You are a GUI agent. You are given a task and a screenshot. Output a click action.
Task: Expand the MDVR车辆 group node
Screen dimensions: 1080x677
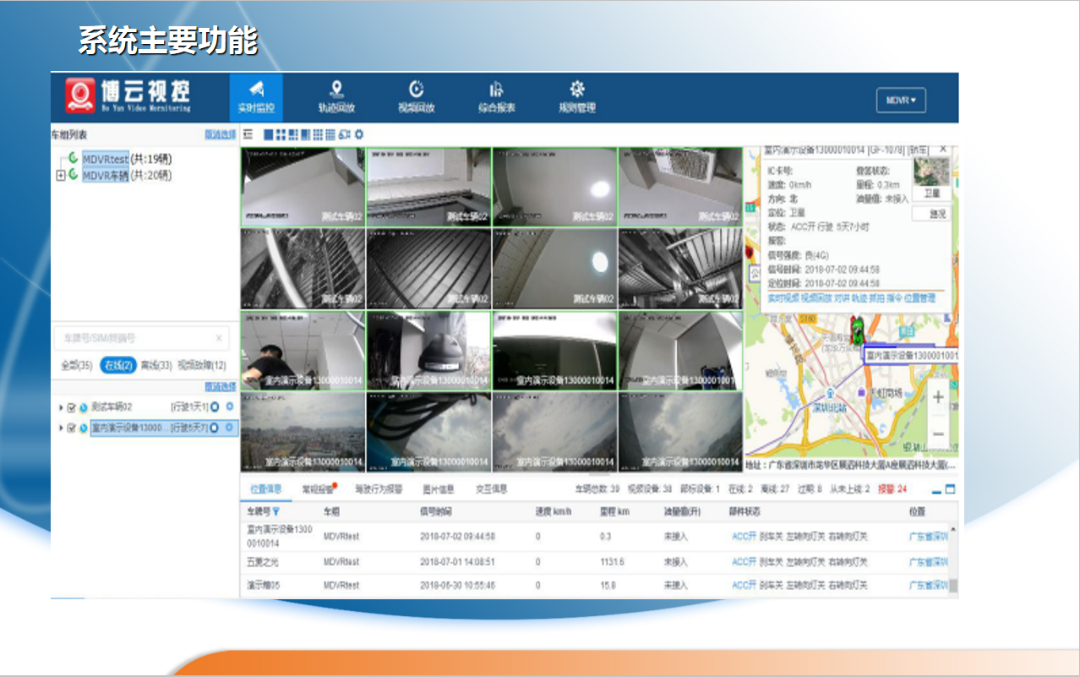pos(61,176)
